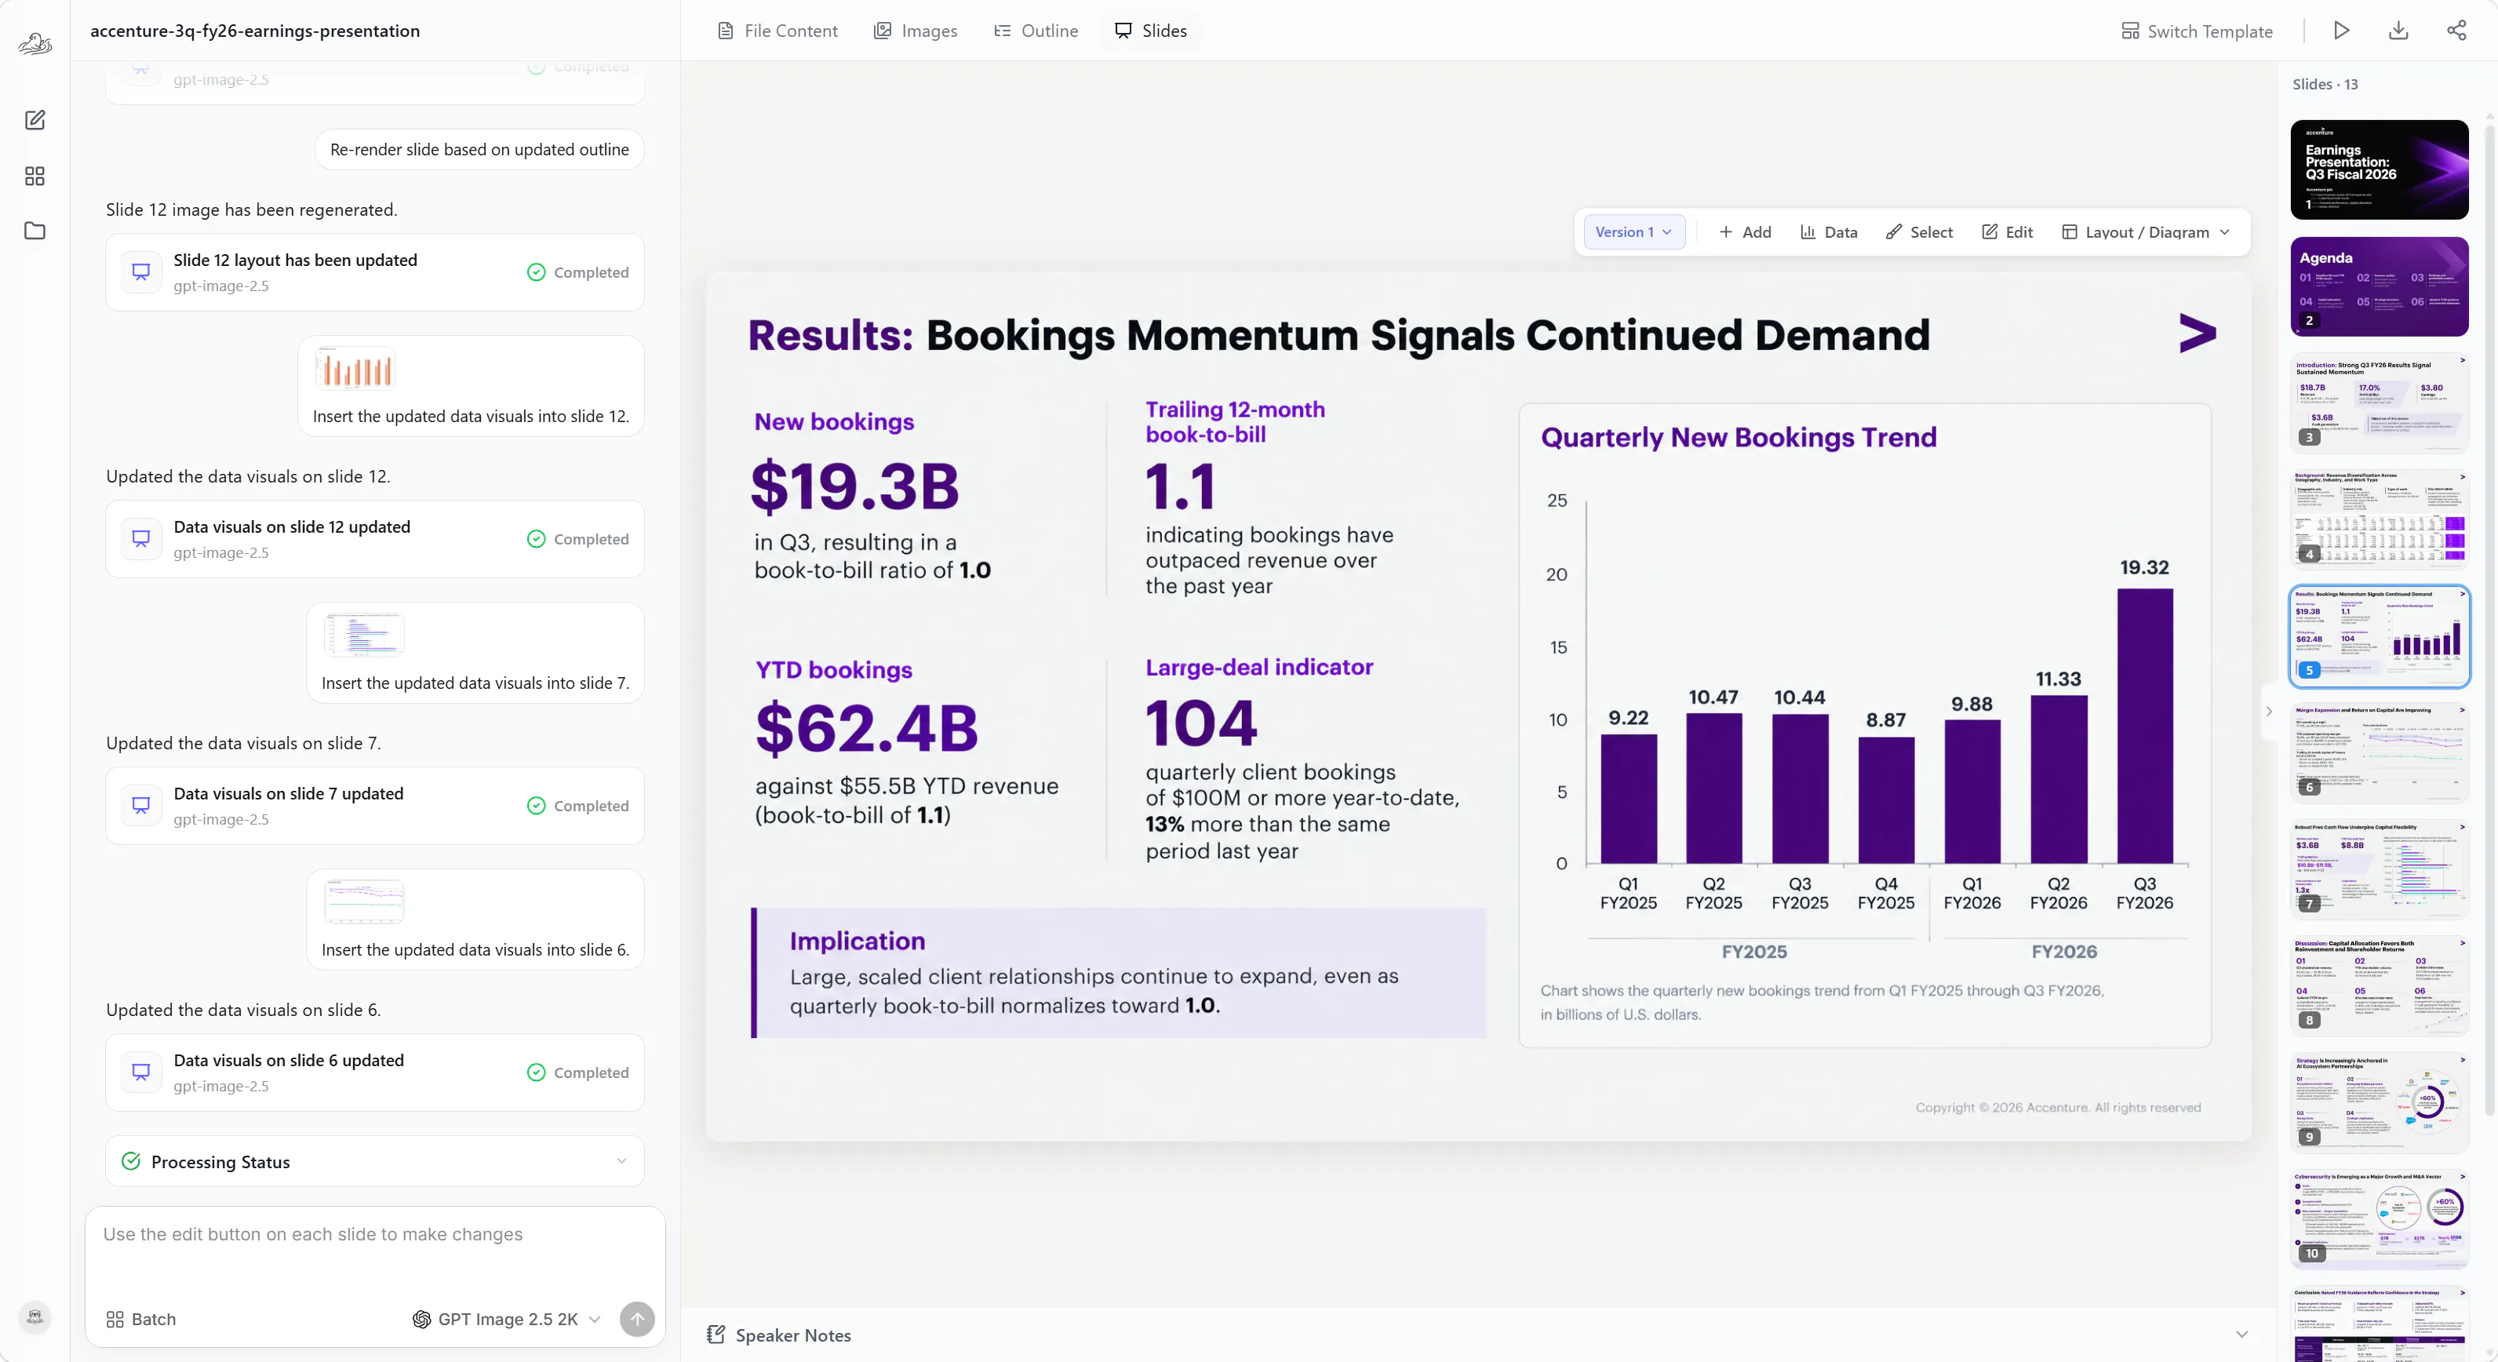Click the slides panel vertical scrollbar
Image resolution: width=2498 pixels, height=1362 pixels.
(2489, 621)
